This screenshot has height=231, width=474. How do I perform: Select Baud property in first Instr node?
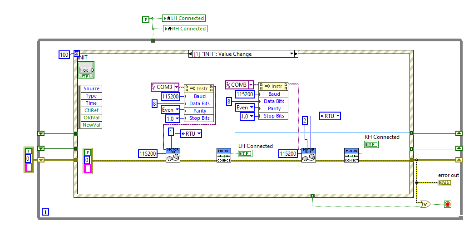[x=198, y=96]
